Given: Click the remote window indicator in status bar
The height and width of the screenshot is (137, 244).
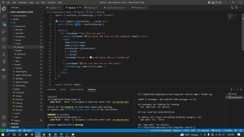Looking at the screenshot, I should (x=3, y=131).
